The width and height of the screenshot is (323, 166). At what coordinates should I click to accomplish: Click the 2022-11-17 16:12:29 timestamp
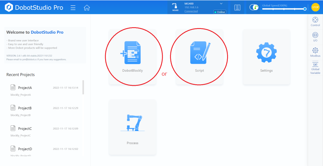pyautogui.click(x=66, y=108)
